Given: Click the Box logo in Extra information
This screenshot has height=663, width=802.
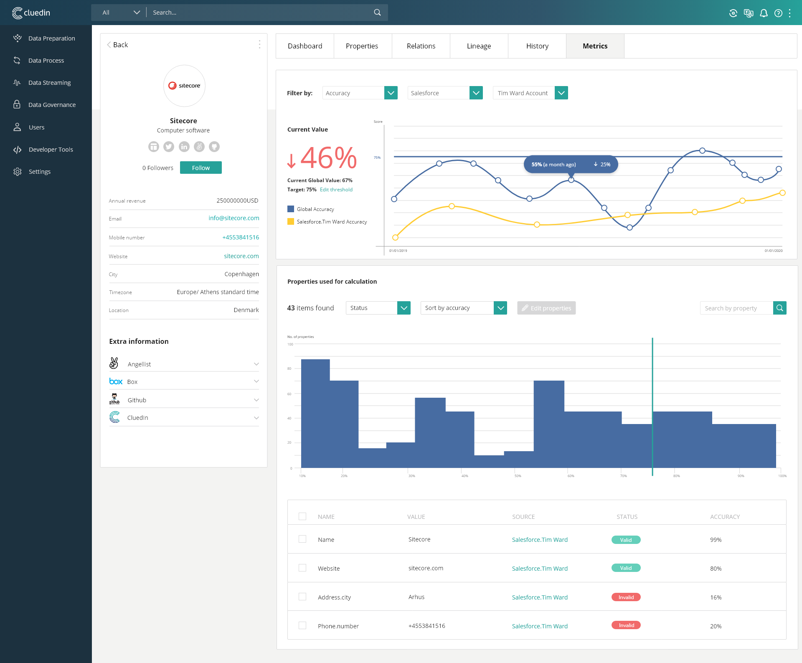Looking at the screenshot, I should [116, 381].
